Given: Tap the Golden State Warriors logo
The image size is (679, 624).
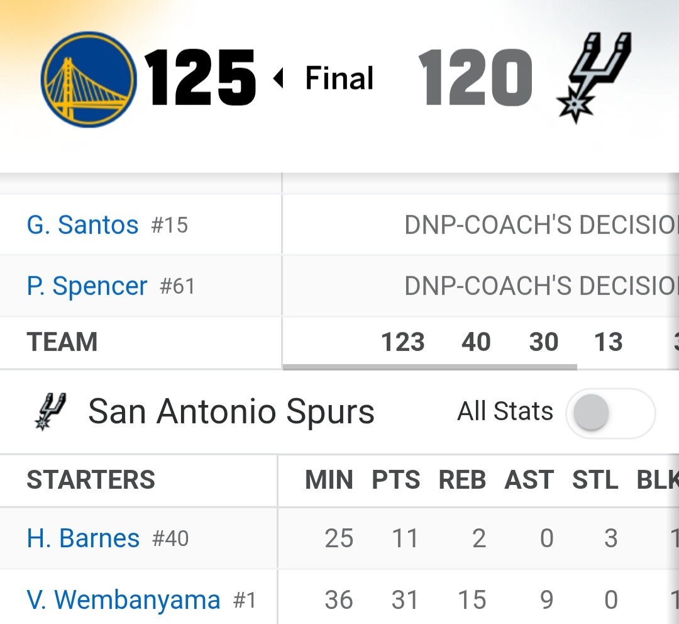Looking at the screenshot, I should [88, 79].
